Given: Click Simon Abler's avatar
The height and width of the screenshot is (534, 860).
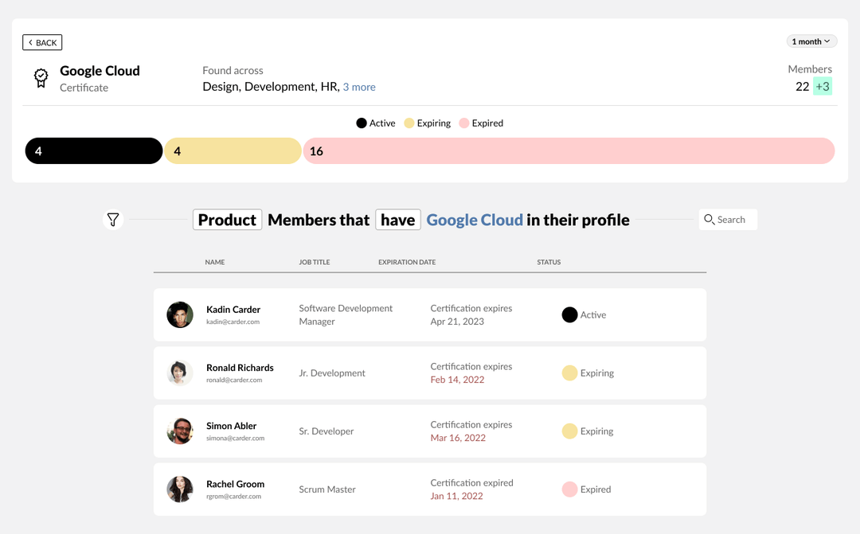Looking at the screenshot, I should coord(180,431).
